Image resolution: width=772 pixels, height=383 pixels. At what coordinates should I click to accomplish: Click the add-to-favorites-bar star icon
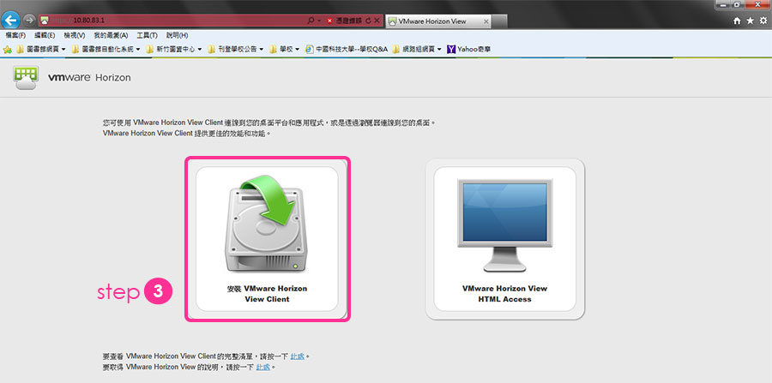tap(8, 49)
